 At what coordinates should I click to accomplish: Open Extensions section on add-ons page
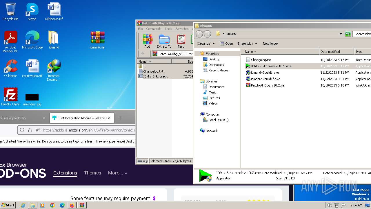(65, 173)
